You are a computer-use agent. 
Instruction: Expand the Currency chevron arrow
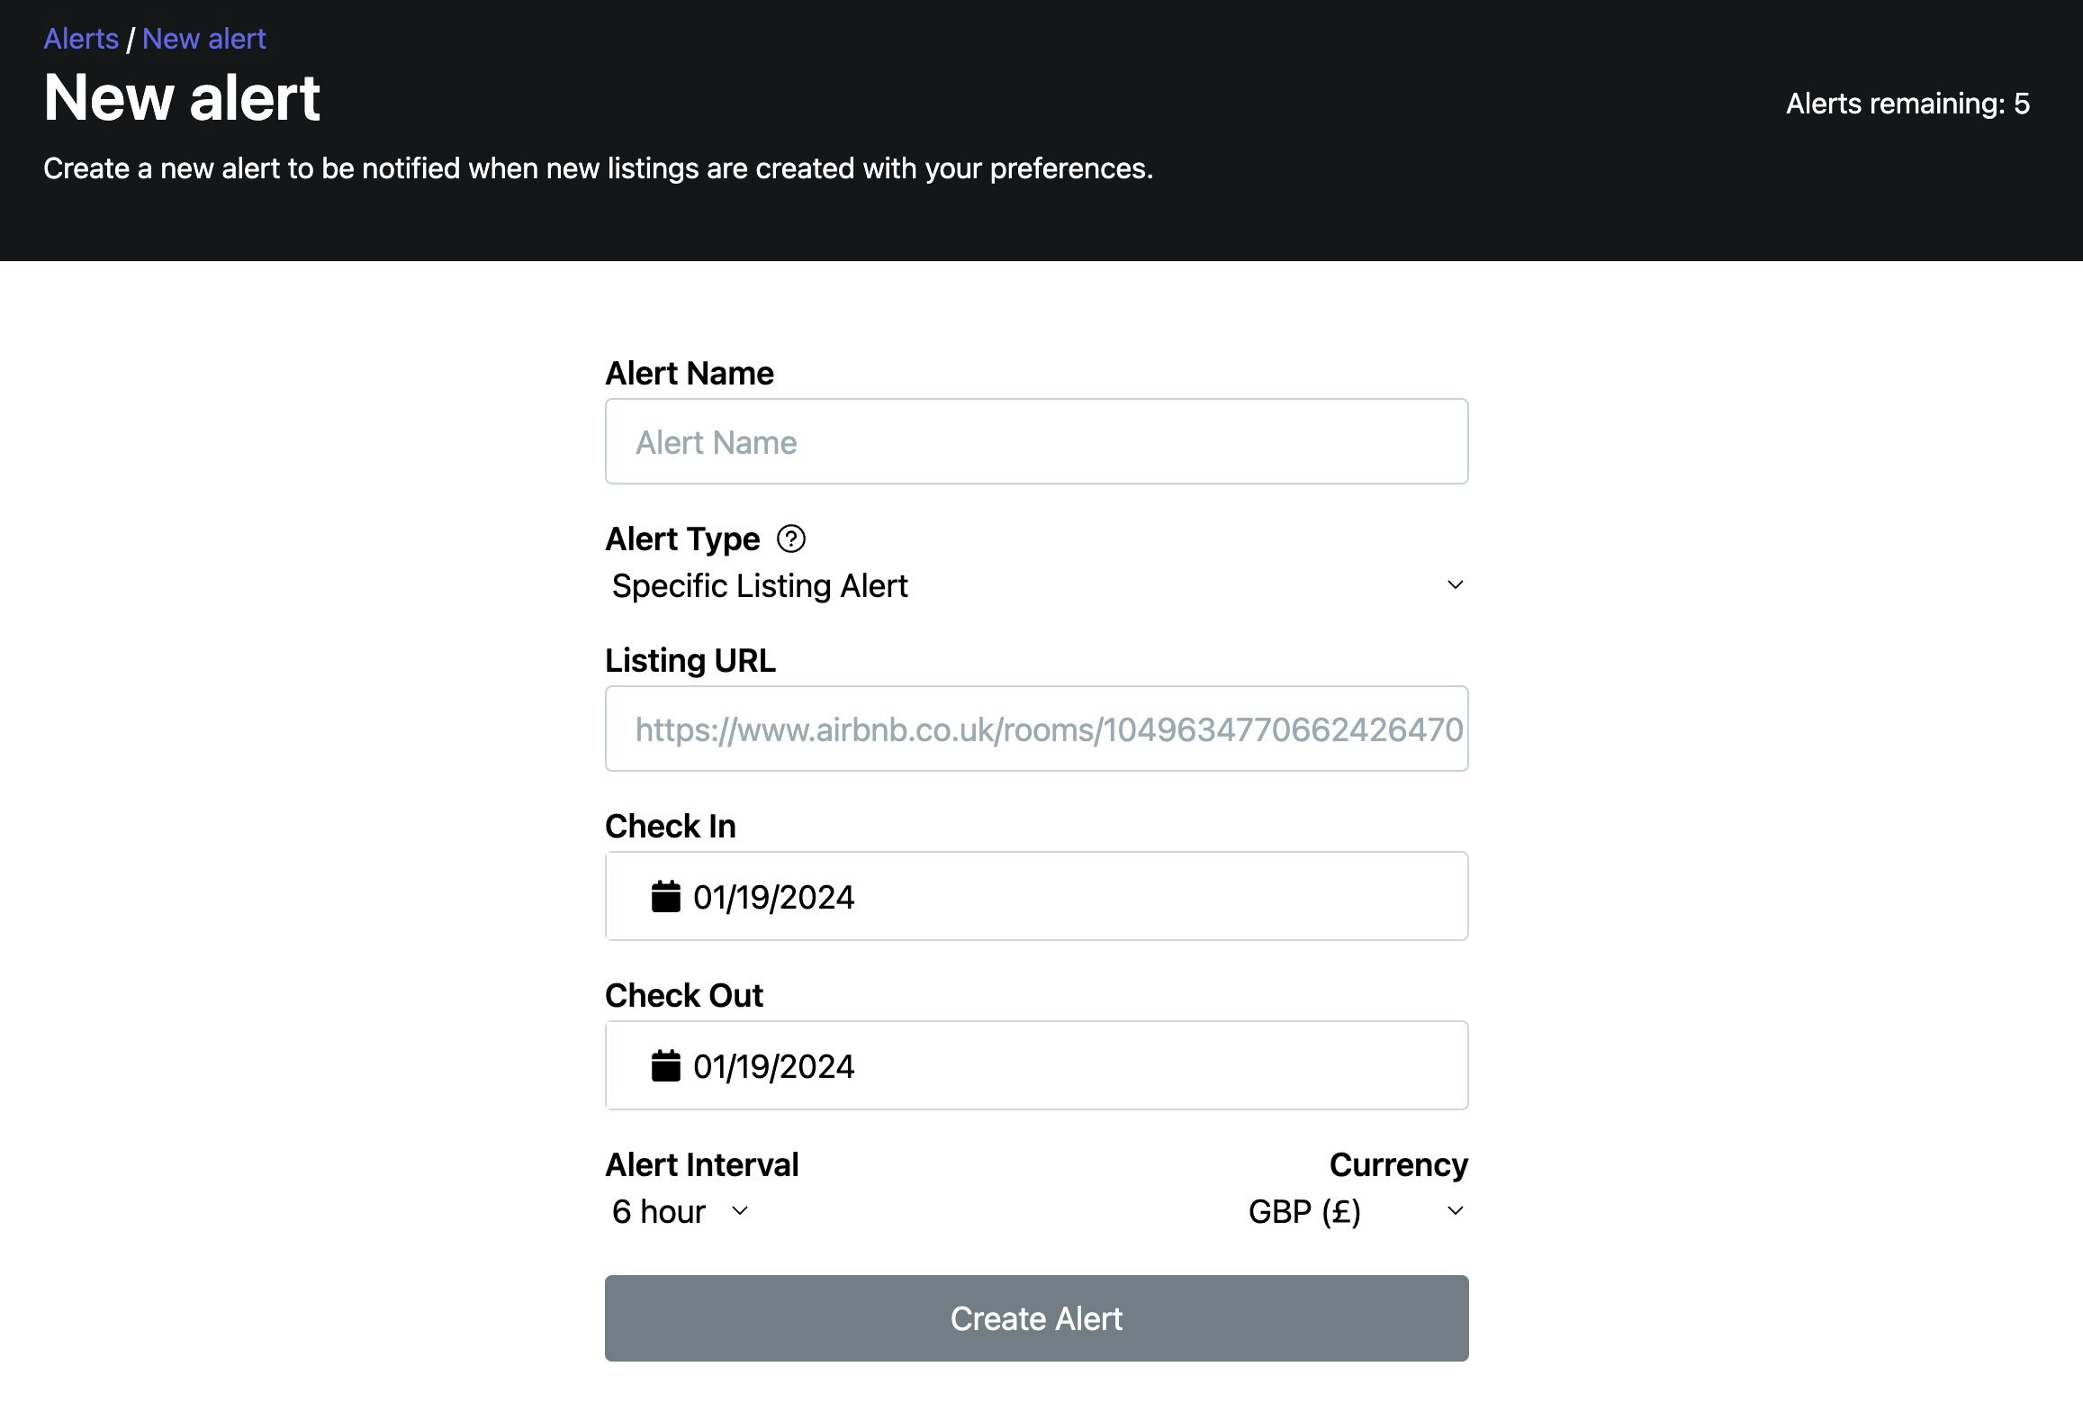1455,1211
